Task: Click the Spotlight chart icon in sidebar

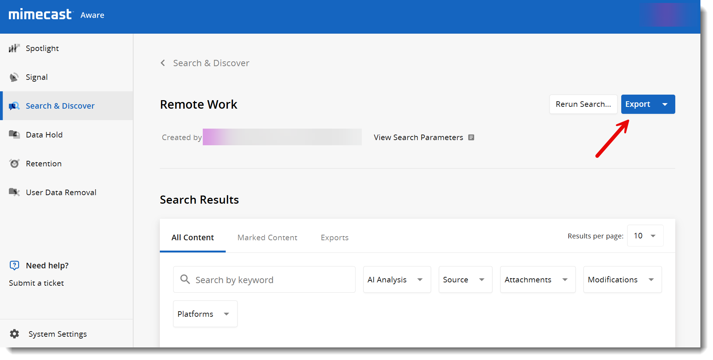Action: (14, 48)
